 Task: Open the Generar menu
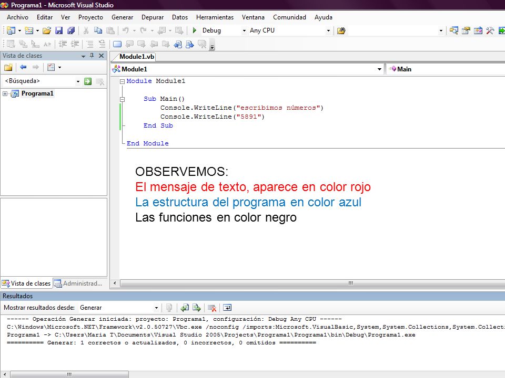click(x=122, y=17)
